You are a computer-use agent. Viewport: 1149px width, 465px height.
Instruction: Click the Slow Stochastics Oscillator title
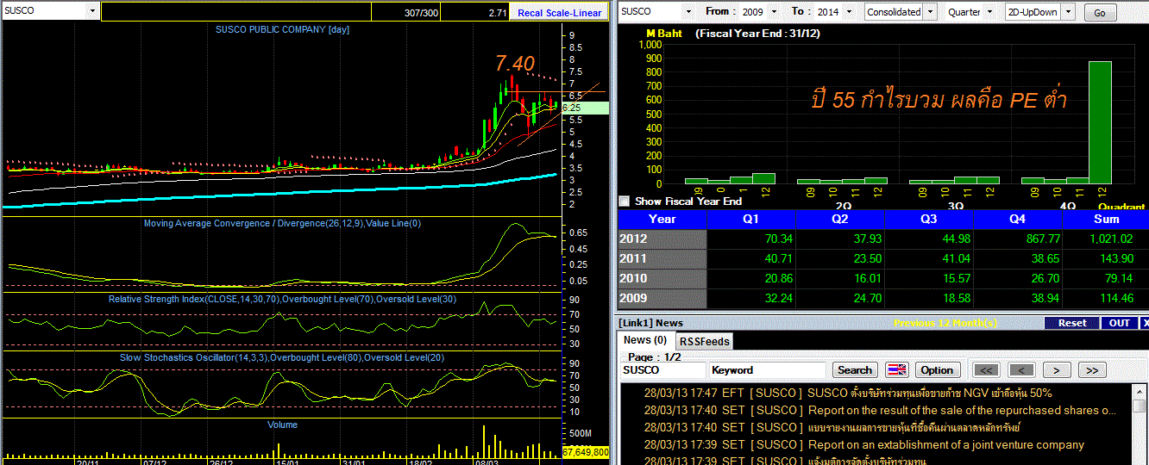pyautogui.click(x=281, y=356)
